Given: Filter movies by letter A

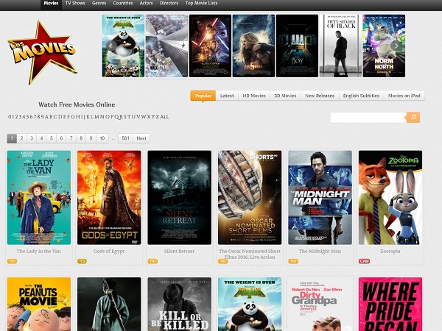Looking at the screenshot, I should (47, 116).
